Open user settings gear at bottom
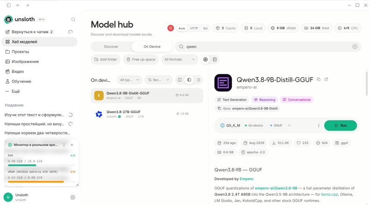 pyautogui.click(x=73, y=198)
